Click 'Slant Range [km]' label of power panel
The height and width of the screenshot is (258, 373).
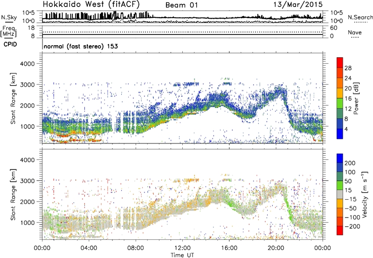13,98
